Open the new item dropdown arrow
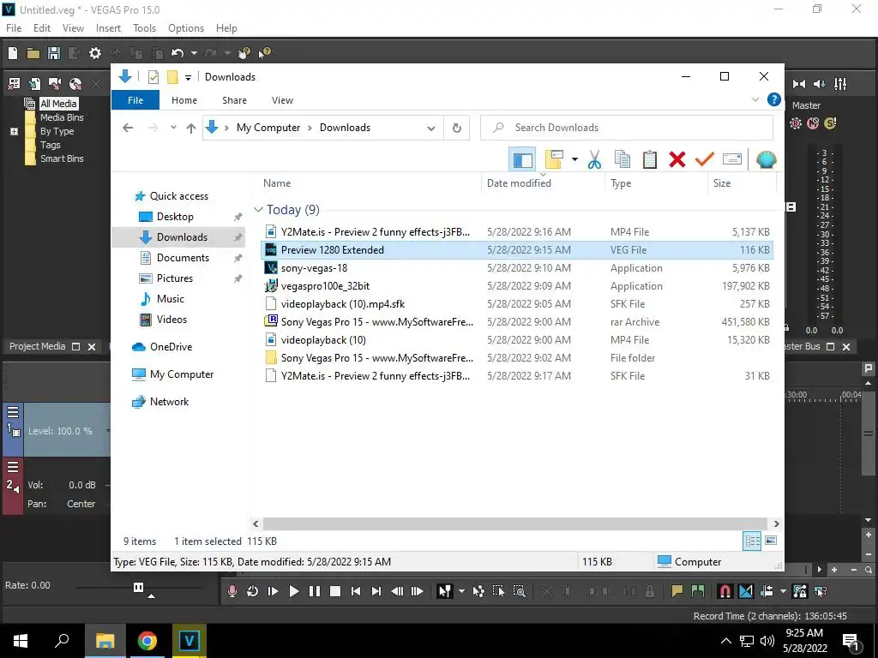878x658 pixels. click(574, 159)
